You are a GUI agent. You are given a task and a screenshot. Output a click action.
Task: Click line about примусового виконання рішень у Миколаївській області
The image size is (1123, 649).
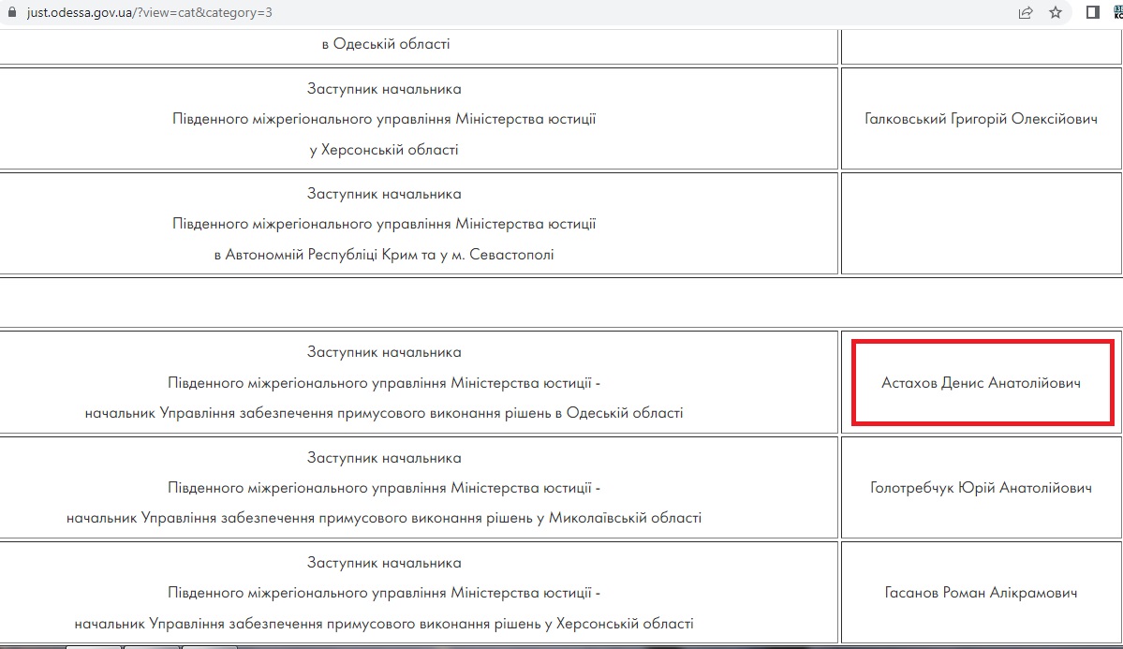384,517
